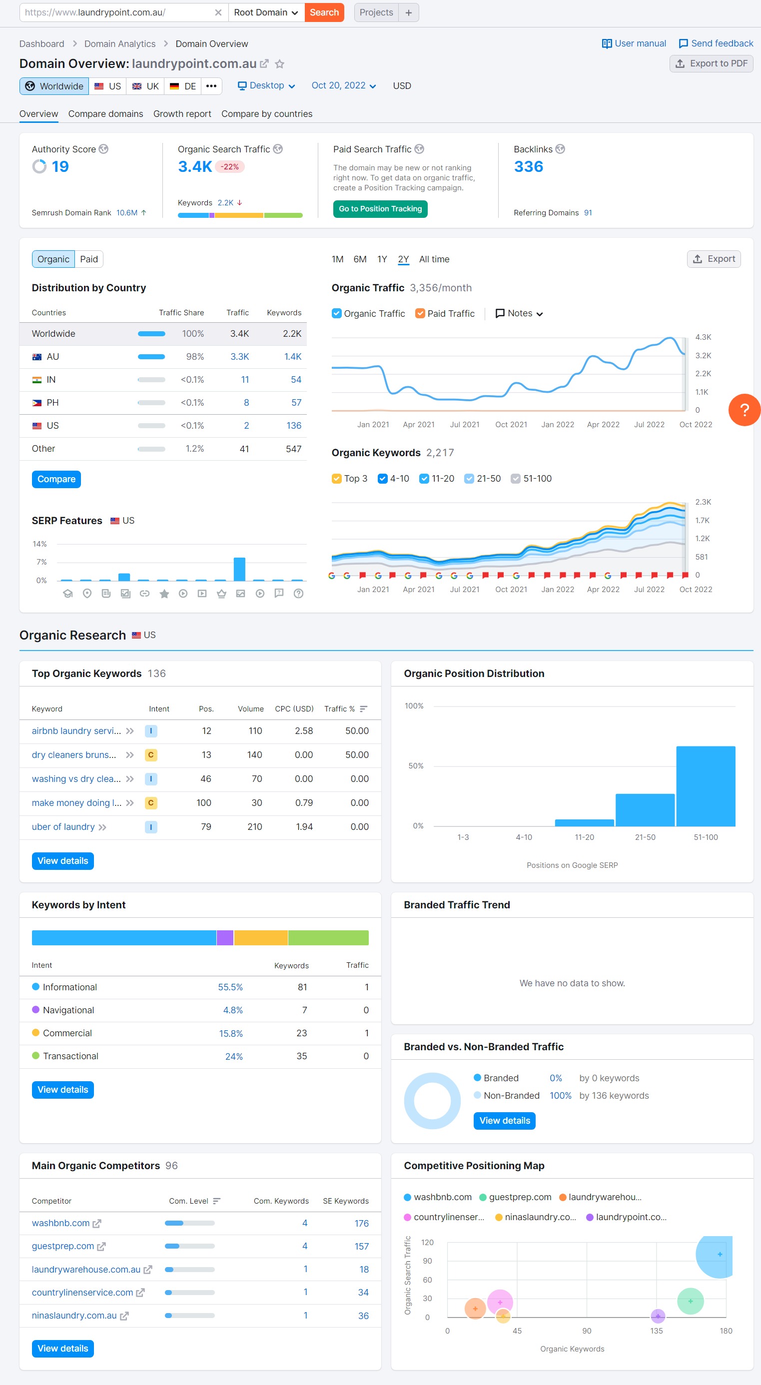This screenshot has height=1385, width=761.
Task: Toggle the 4-10 positions checkbox
Action: 382,479
